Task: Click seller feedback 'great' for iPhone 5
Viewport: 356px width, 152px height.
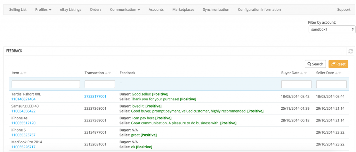Action: [x=136, y=135]
